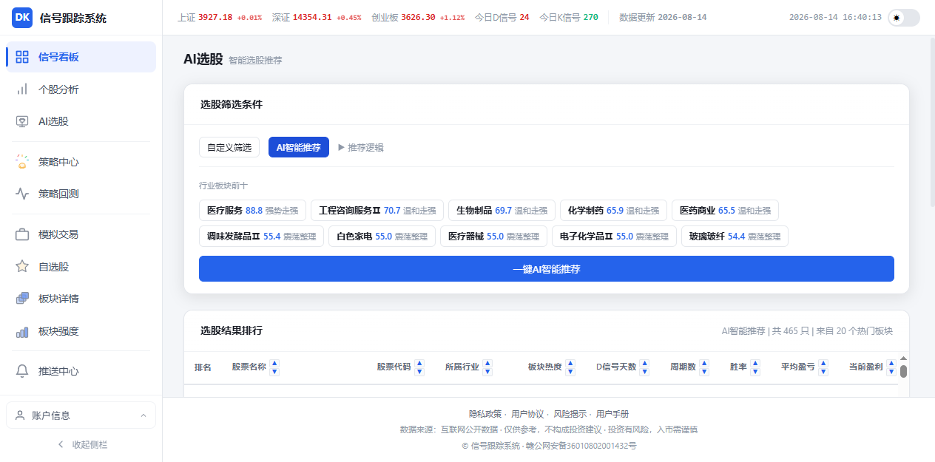
Task: Open 板块详情 menu item
Action: (81, 299)
